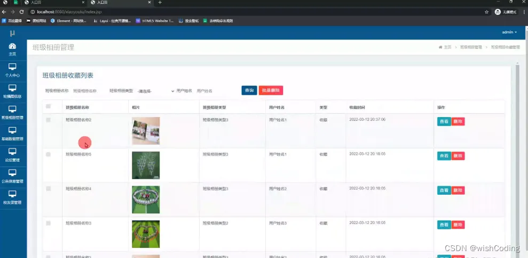Click 查看 for row 班级相册名称4

[x=444, y=190]
